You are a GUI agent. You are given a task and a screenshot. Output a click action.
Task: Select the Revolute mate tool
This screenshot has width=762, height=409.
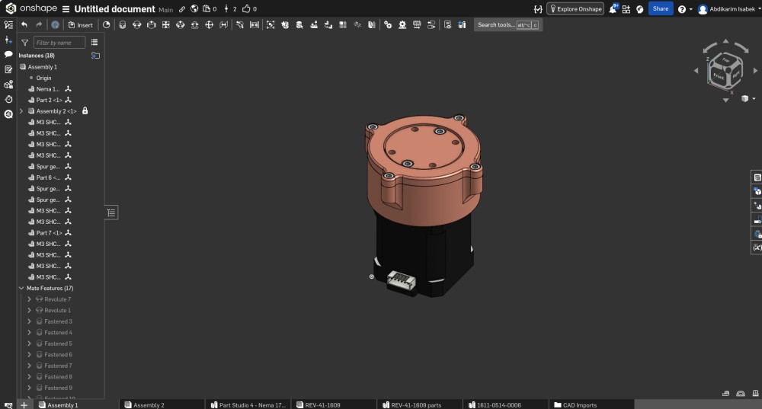click(137, 25)
